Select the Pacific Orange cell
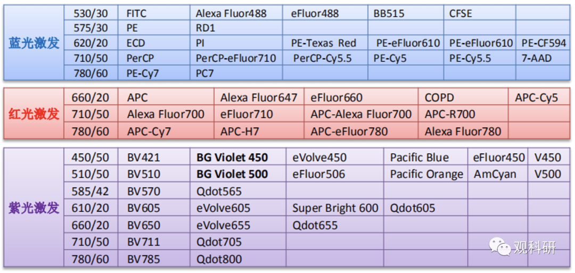Viewport: 575px width, 273px height. [426, 174]
